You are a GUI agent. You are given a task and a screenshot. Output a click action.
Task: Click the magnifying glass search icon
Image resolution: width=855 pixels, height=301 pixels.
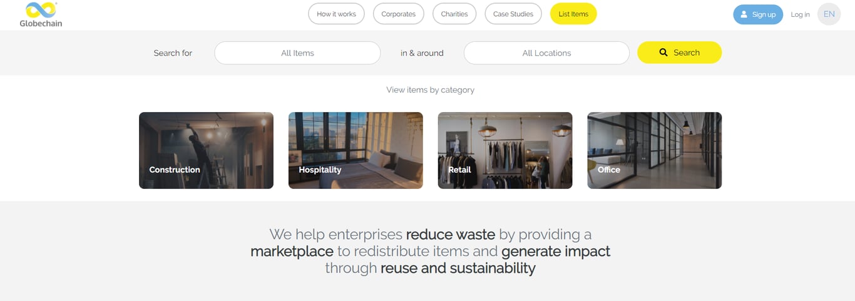point(663,53)
